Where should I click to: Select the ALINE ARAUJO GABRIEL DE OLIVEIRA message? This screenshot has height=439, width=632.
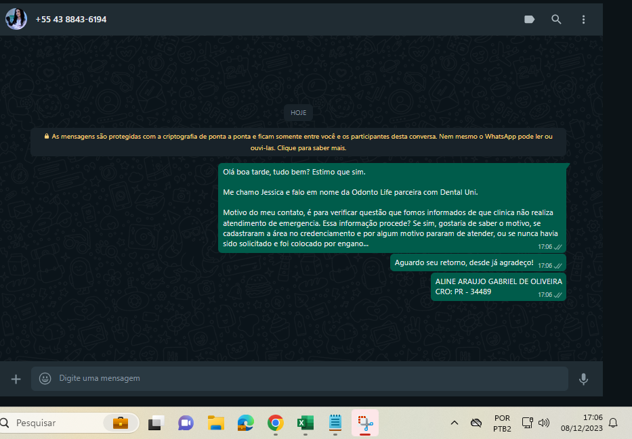pyautogui.click(x=498, y=287)
